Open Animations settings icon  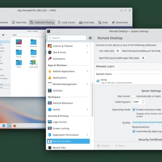click(x=50, y=59)
